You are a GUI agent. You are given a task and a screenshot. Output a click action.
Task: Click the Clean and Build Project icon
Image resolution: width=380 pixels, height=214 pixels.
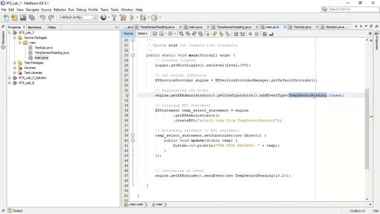tap(123, 17)
